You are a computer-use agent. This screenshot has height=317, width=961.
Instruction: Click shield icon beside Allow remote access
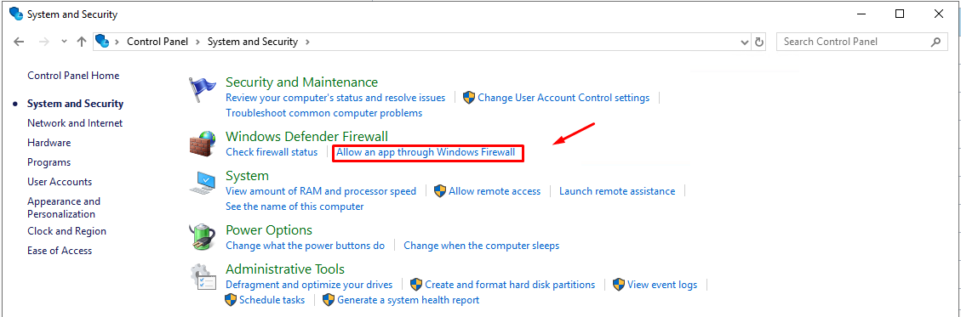[x=440, y=191]
